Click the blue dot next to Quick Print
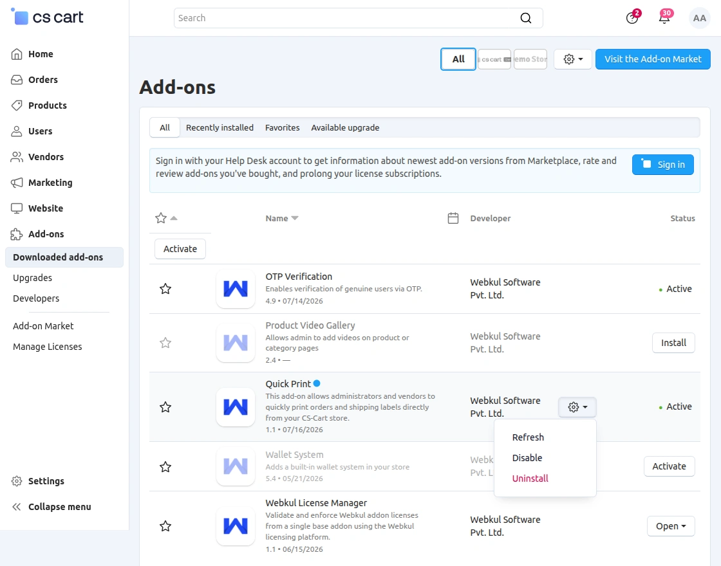Screen dimensions: 721x566 [317, 383]
